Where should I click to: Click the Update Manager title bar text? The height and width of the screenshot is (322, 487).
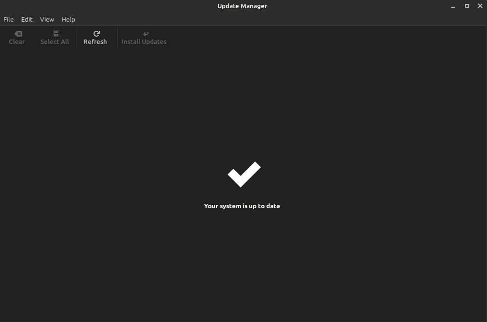242,6
